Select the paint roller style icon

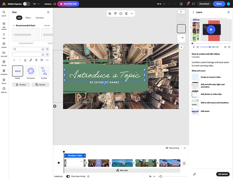[115, 13]
